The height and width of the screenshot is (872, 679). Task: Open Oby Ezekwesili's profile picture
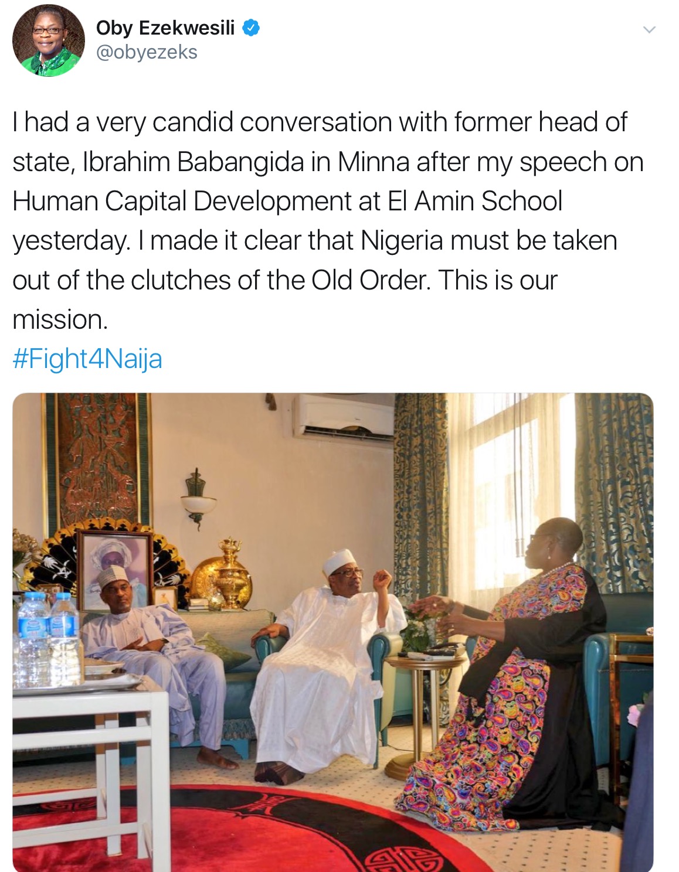point(49,40)
